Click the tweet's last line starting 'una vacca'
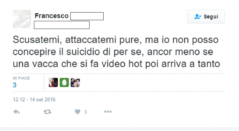The image size is (239, 131). tap(116, 64)
